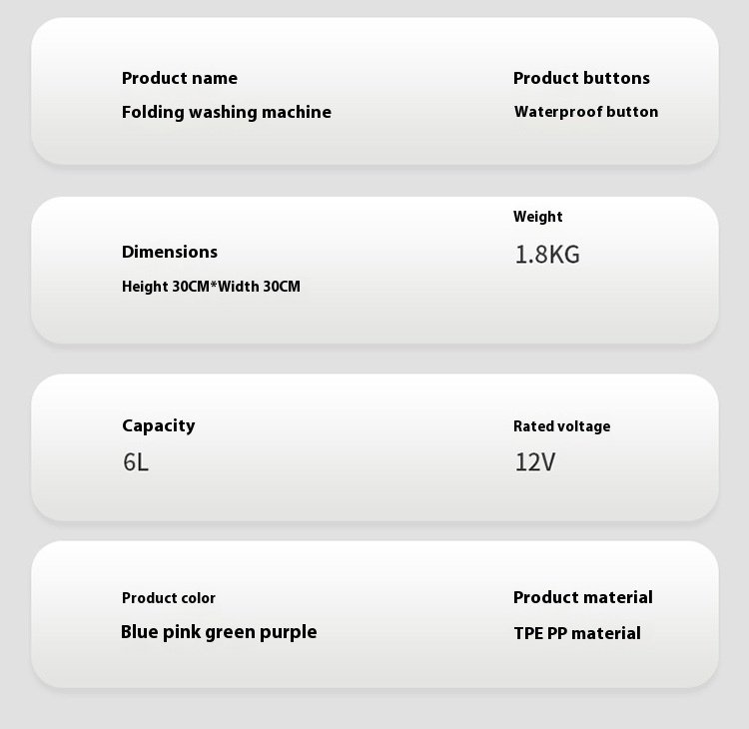This screenshot has width=749, height=729.
Task: Click the Product material heading
Action: [583, 597]
